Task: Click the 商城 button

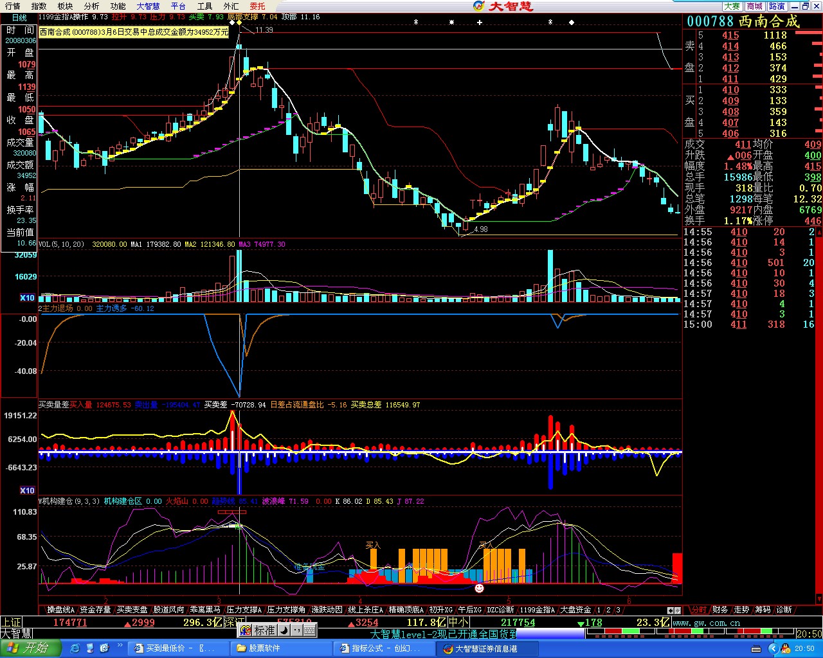Action: (x=755, y=6)
